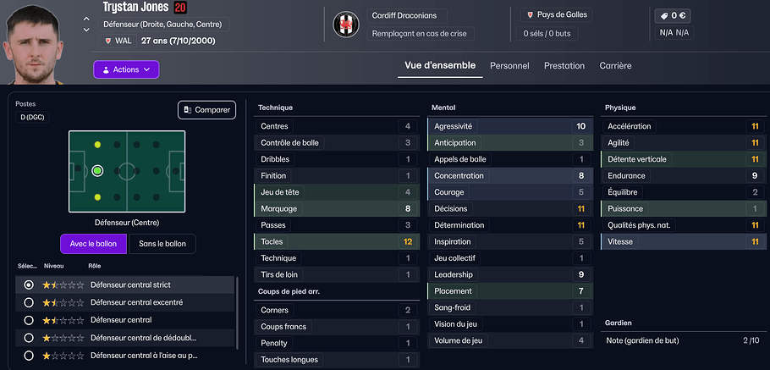
Task: Click the price tag value icon
Action: coord(663,15)
